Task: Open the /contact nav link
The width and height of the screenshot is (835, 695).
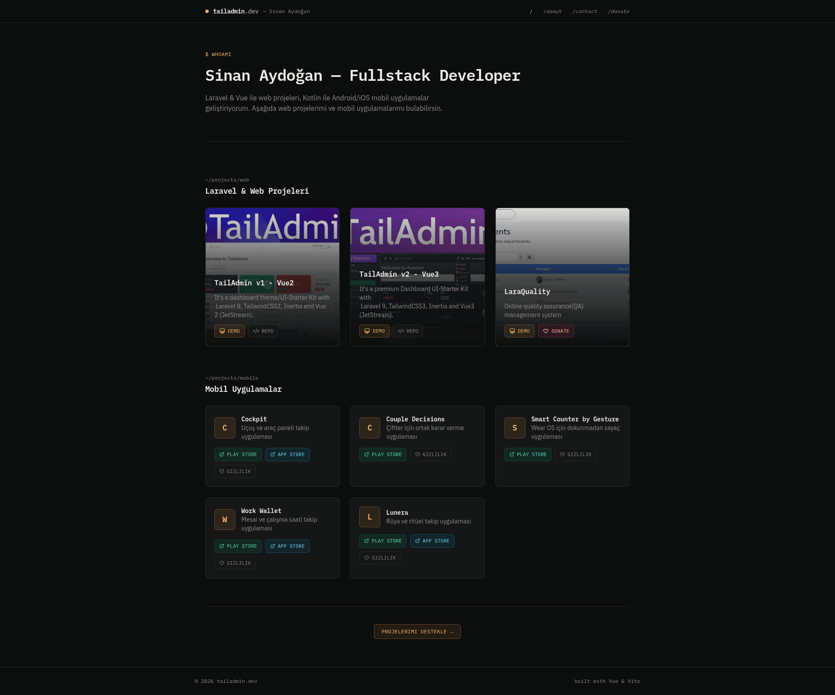Action: [585, 11]
